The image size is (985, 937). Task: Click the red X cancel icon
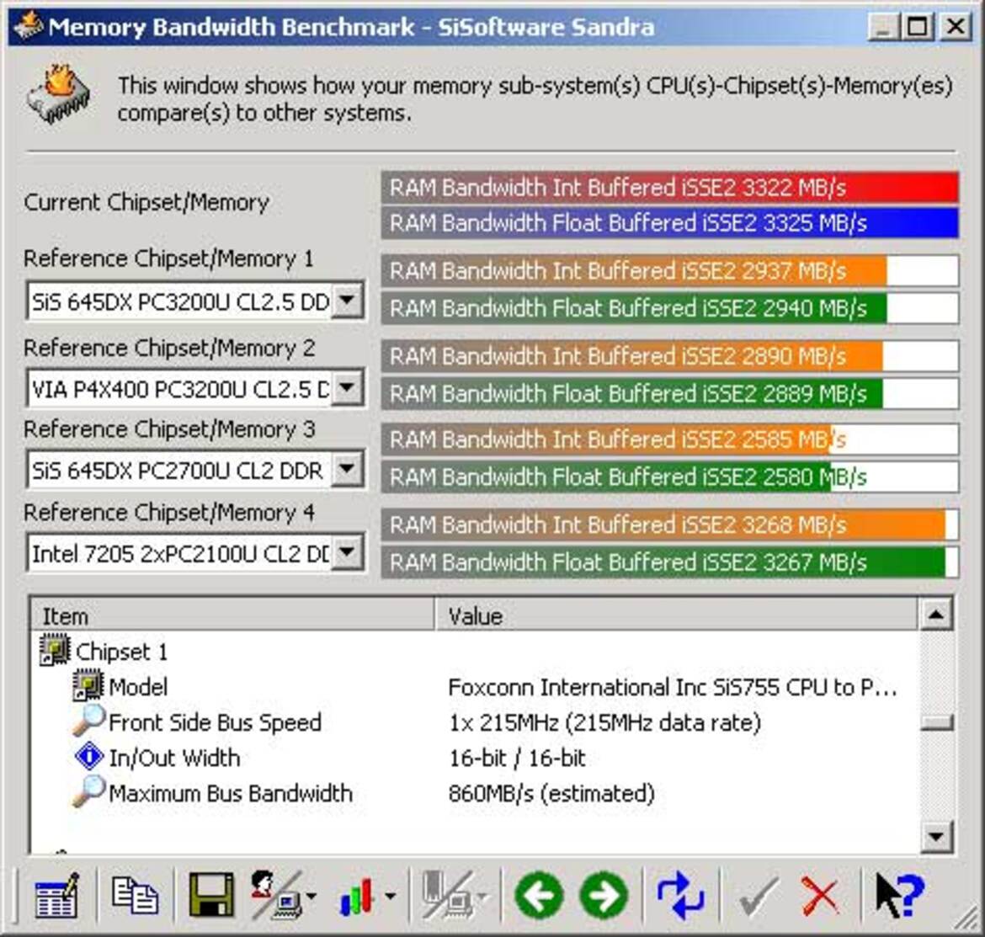[x=821, y=896]
